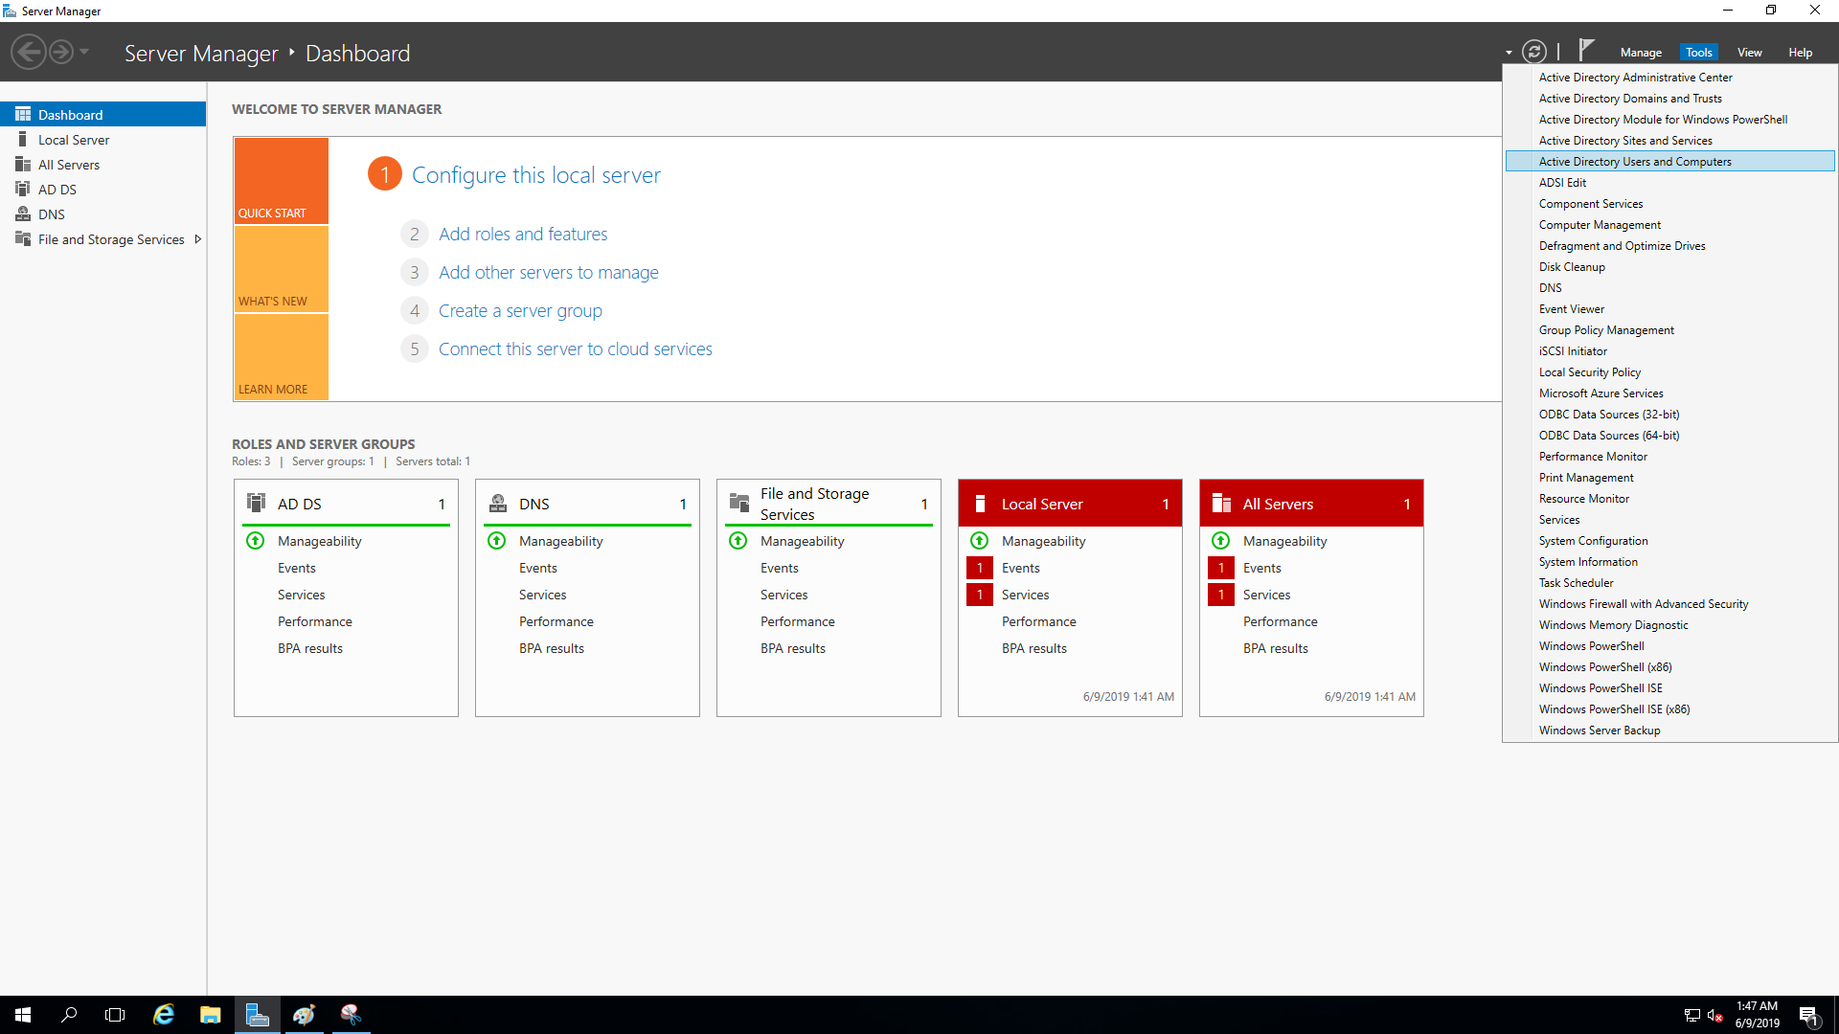Select Active Directory Users and Computers
This screenshot has width=1839, height=1034.
1635,162
